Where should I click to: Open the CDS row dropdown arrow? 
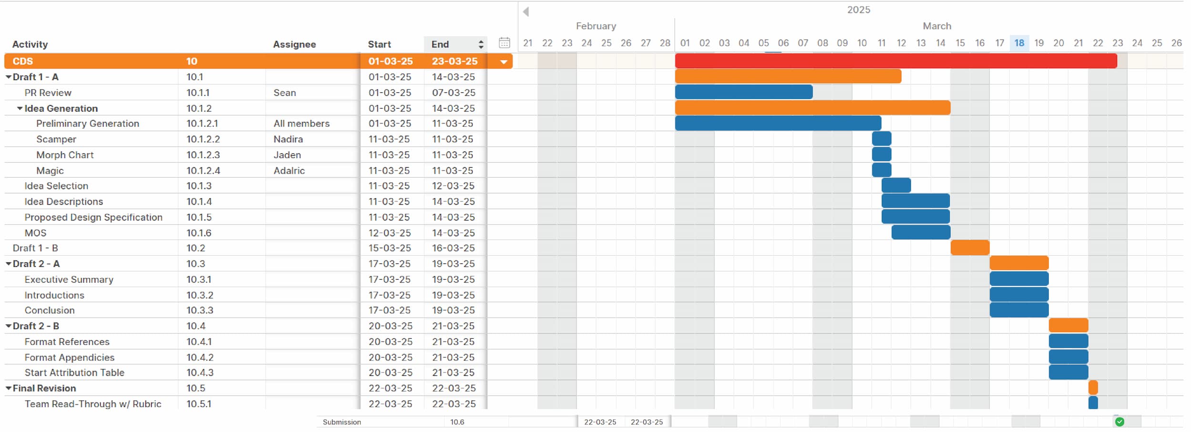[503, 61]
